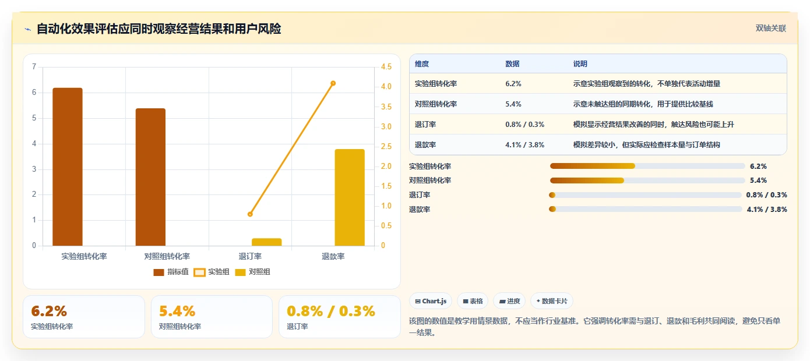The height and width of the screenshot is (361, 810).
Task: Click the 维度 column header
Action: pos(422,64)
